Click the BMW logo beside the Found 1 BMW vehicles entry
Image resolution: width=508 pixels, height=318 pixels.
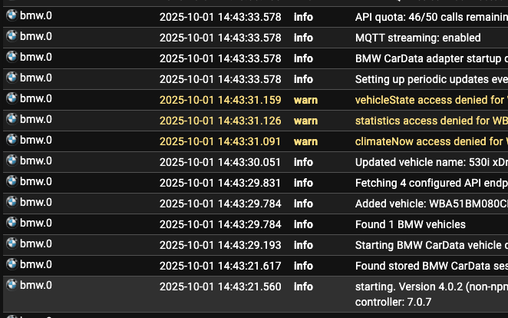12,223
